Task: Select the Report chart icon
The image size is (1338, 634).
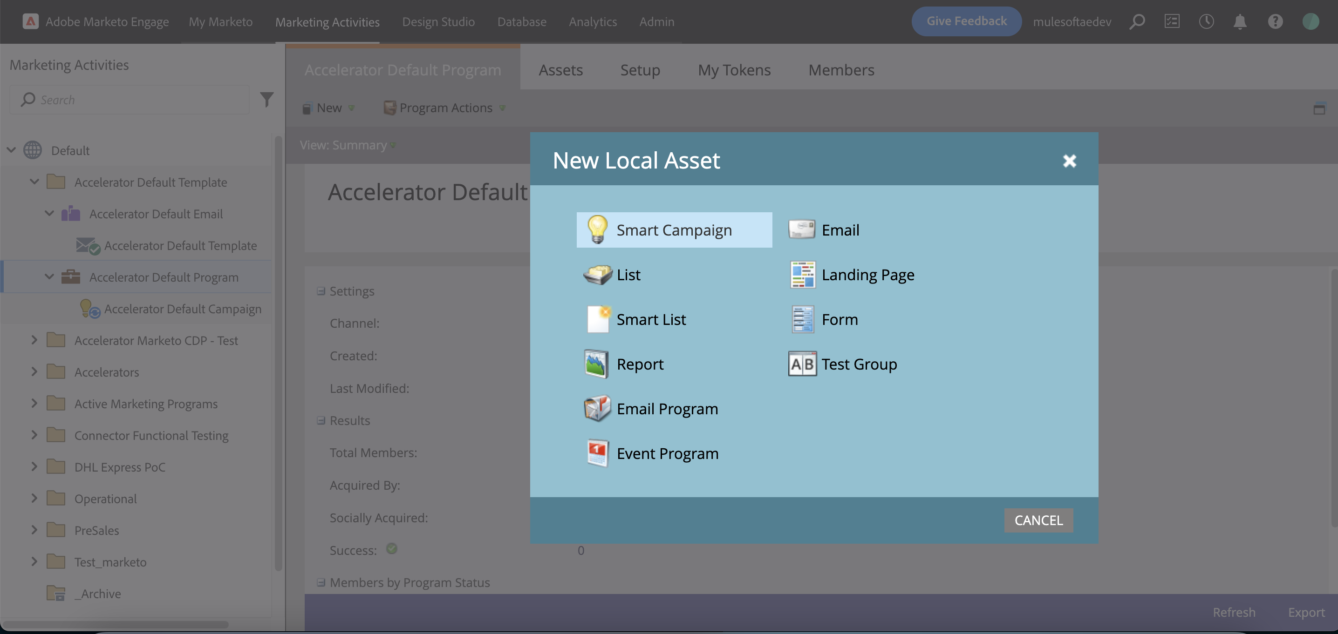Action: pos(596,364)
